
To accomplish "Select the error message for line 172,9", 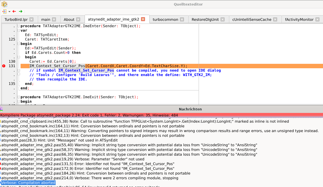I will click(88, 168).
